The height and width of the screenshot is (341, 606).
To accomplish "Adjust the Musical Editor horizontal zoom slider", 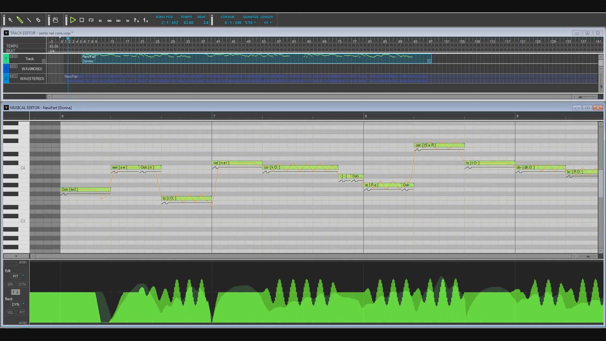I will point(588,256).
